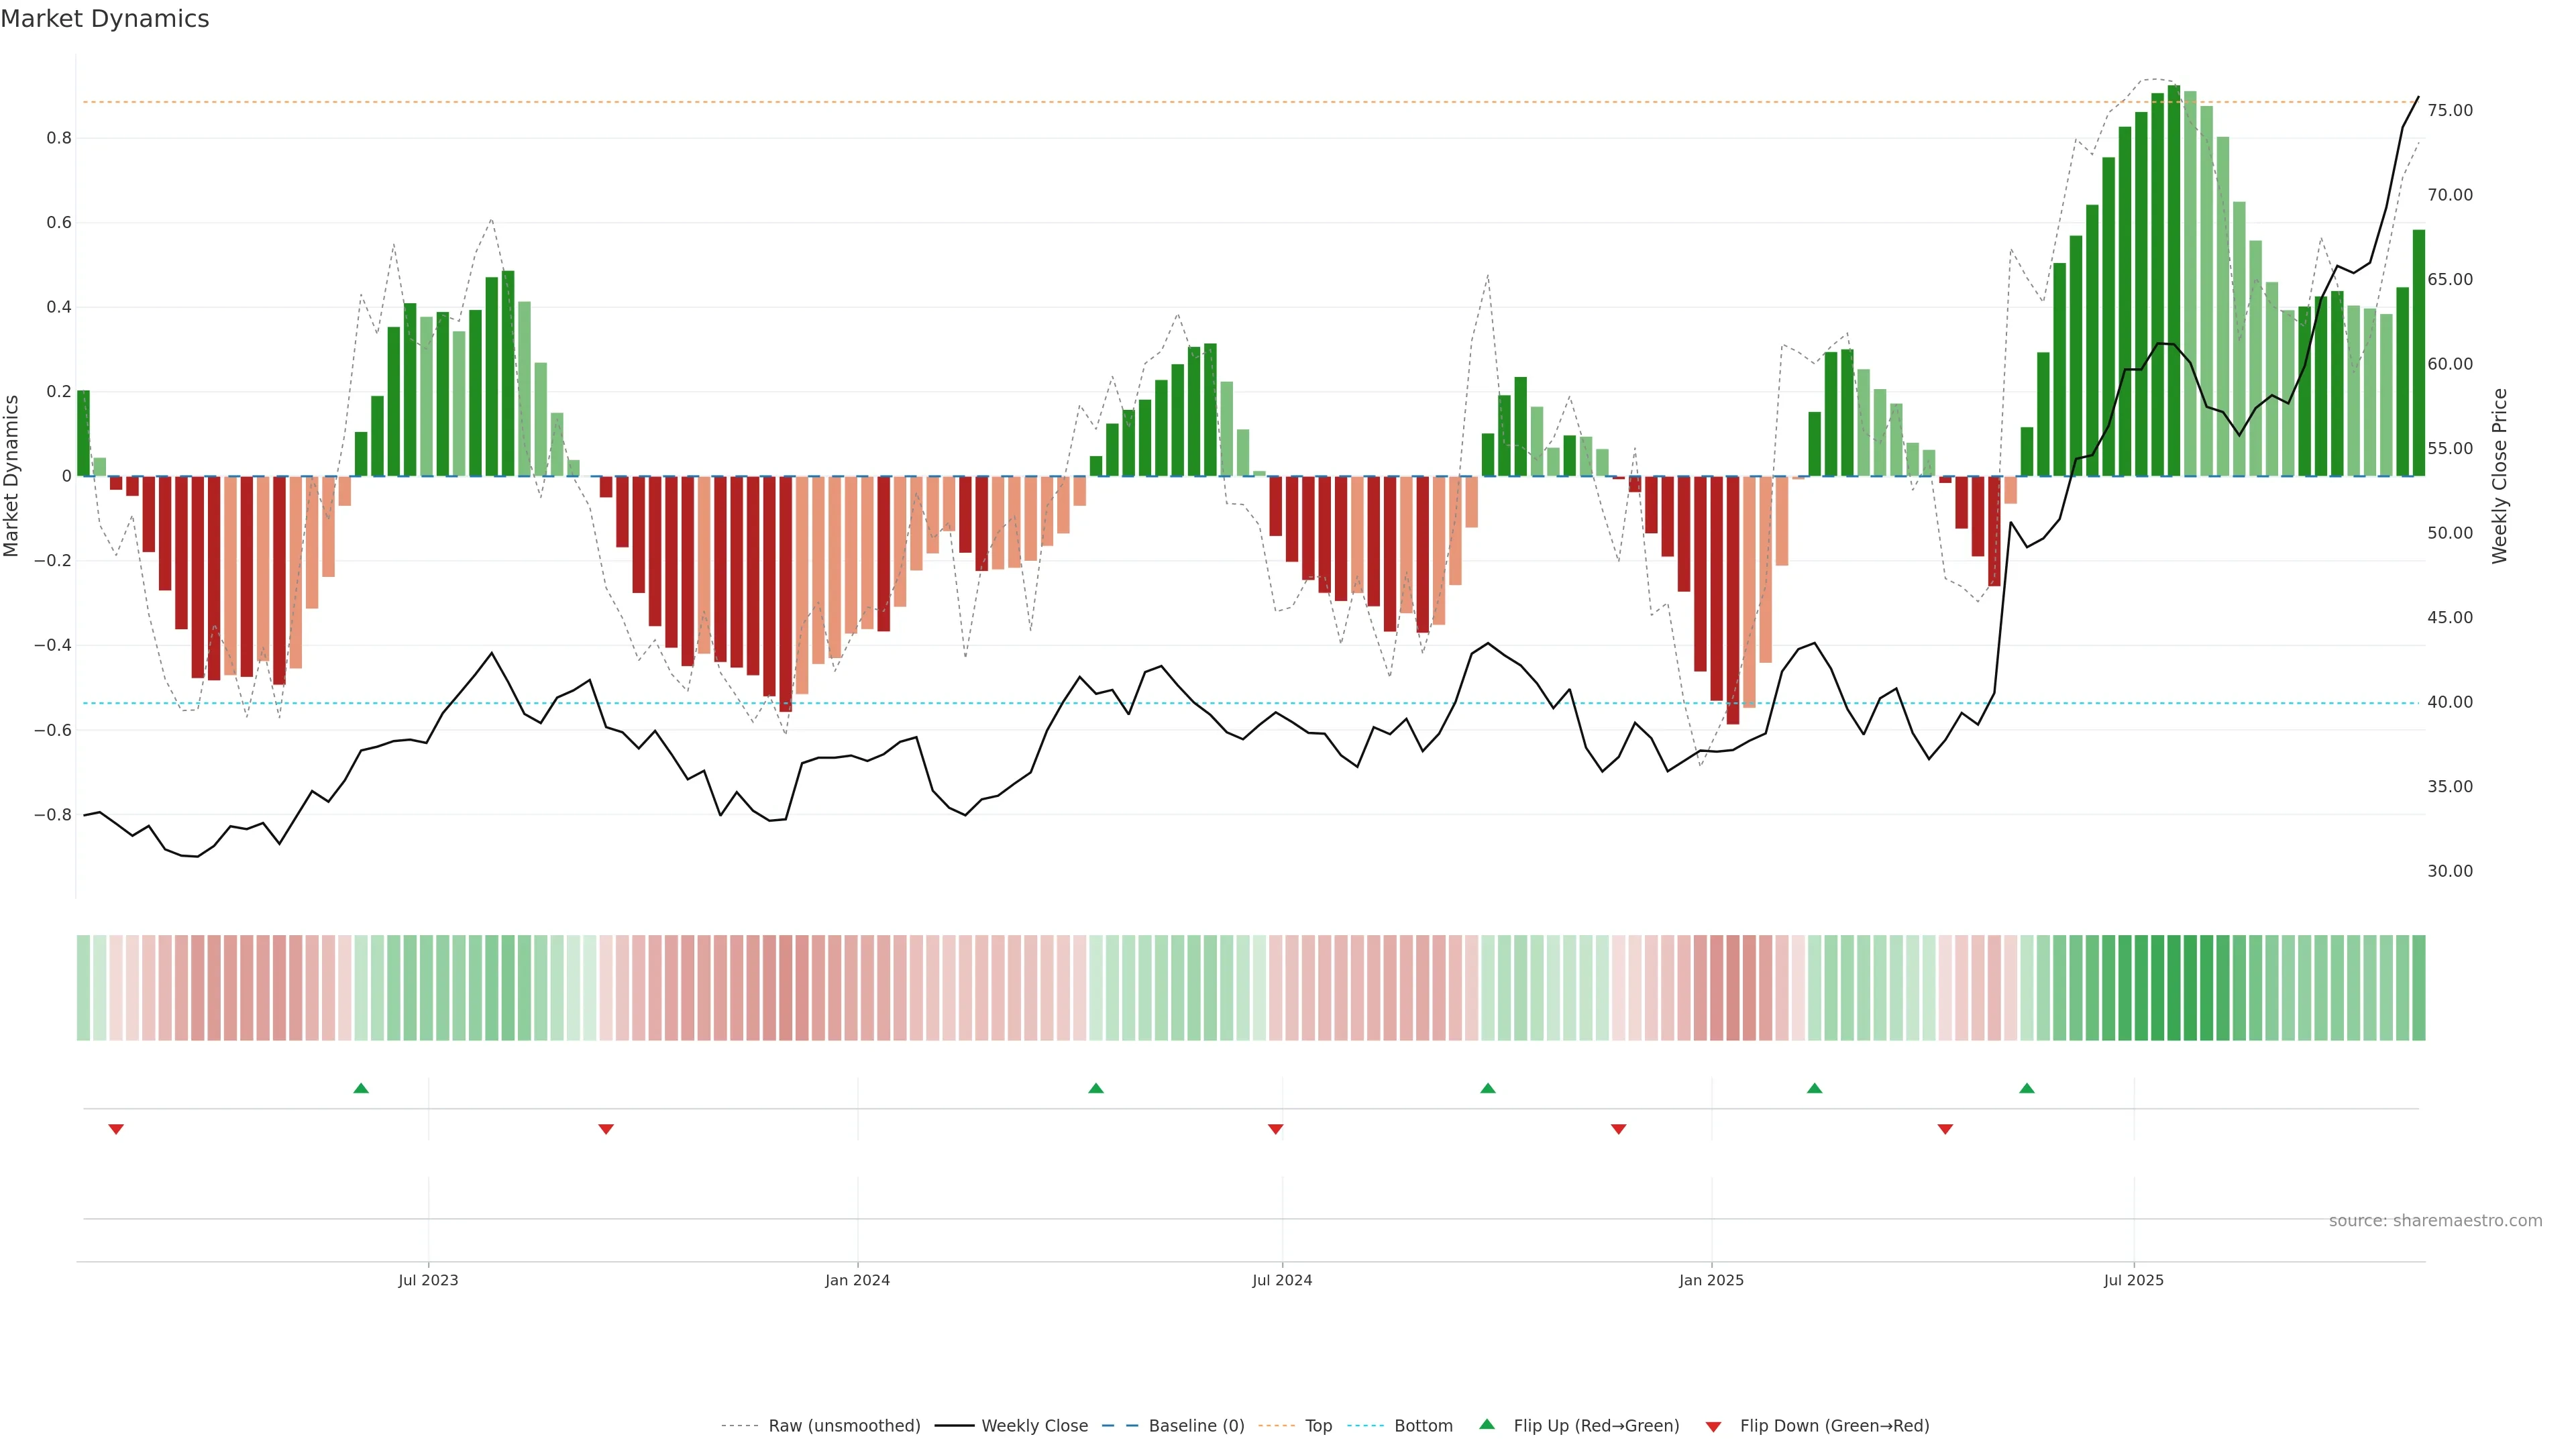The image size is (2576, 1449).
Task: Toggle Weekly Close legend entry
Action: 1034,1425
